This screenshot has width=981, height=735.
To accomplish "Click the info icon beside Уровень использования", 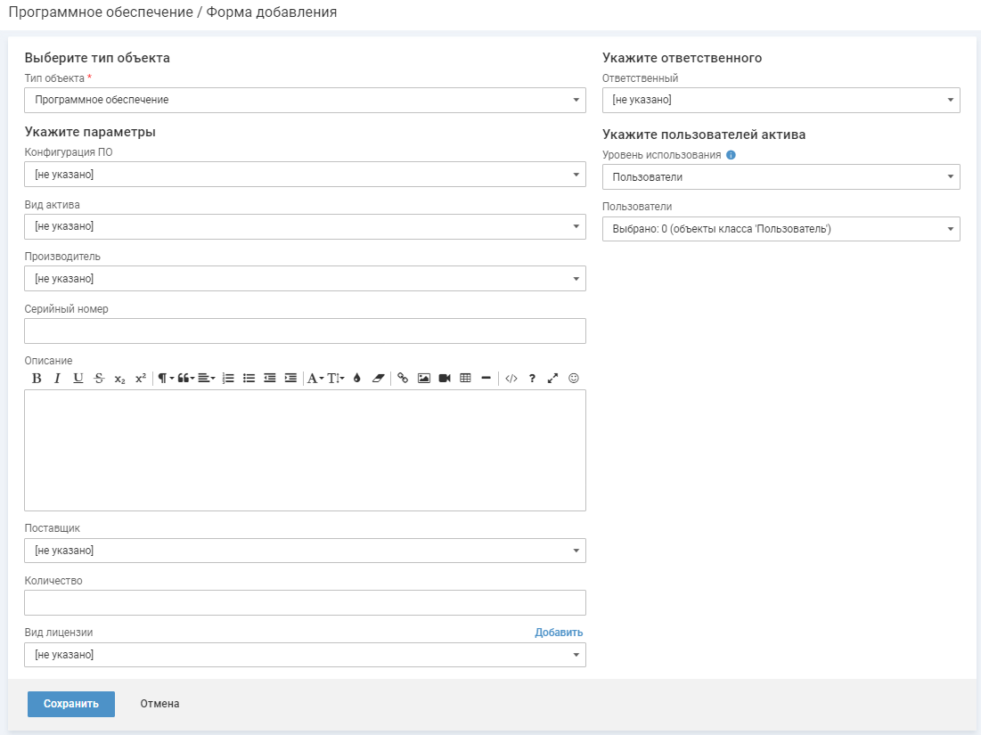I will (x=731, y=155).
